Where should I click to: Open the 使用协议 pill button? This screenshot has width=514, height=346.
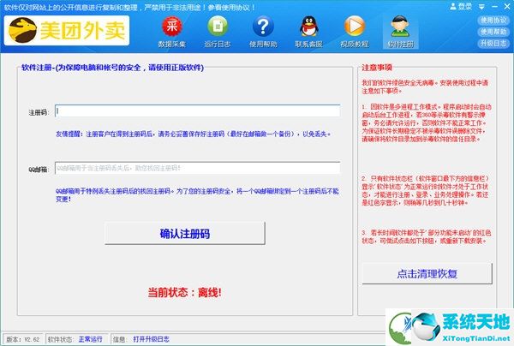(493, 21)
